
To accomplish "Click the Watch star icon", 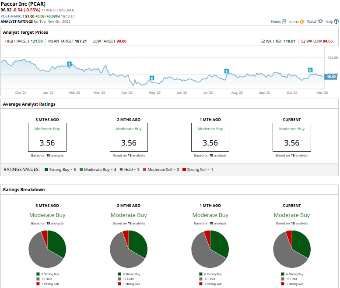I will (320, 21).
